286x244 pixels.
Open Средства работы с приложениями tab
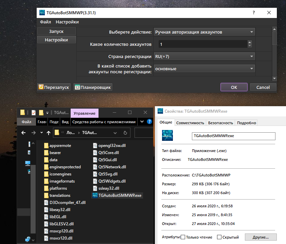pyautogui.click(x=104, y=122)
